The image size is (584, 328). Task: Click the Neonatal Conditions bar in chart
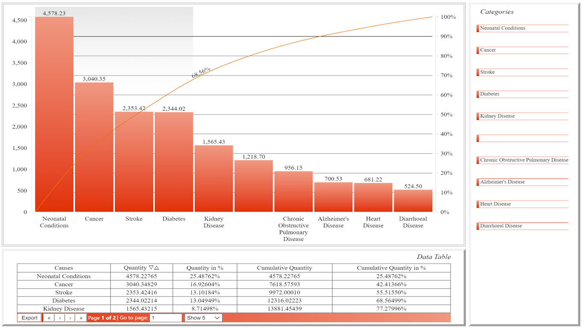click(x=54, y=115)
